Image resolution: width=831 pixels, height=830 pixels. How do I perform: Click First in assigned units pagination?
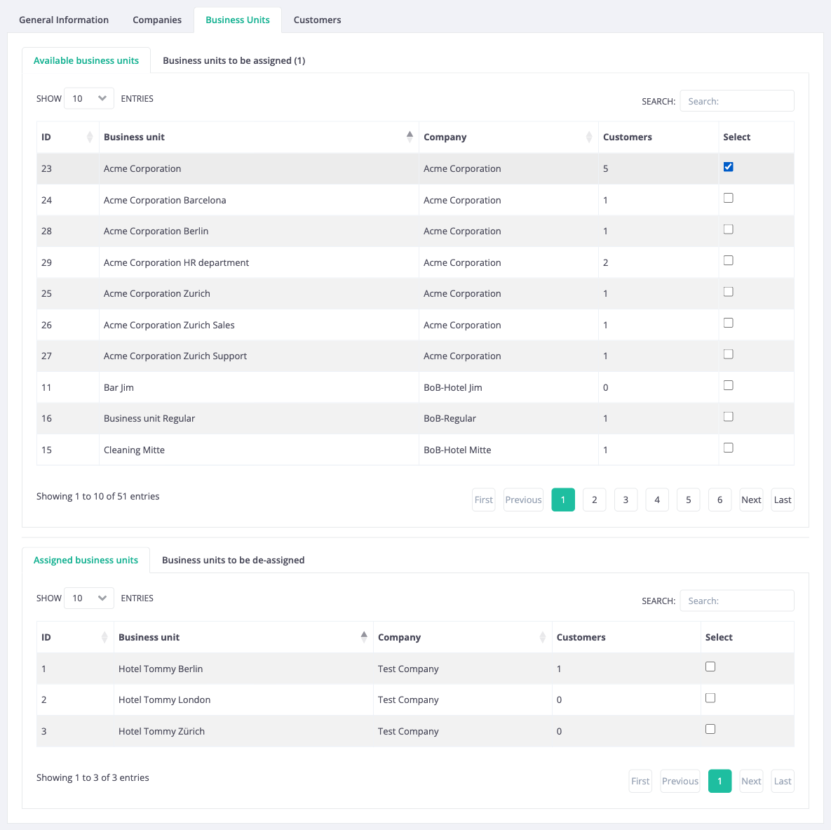click(640, 781)
